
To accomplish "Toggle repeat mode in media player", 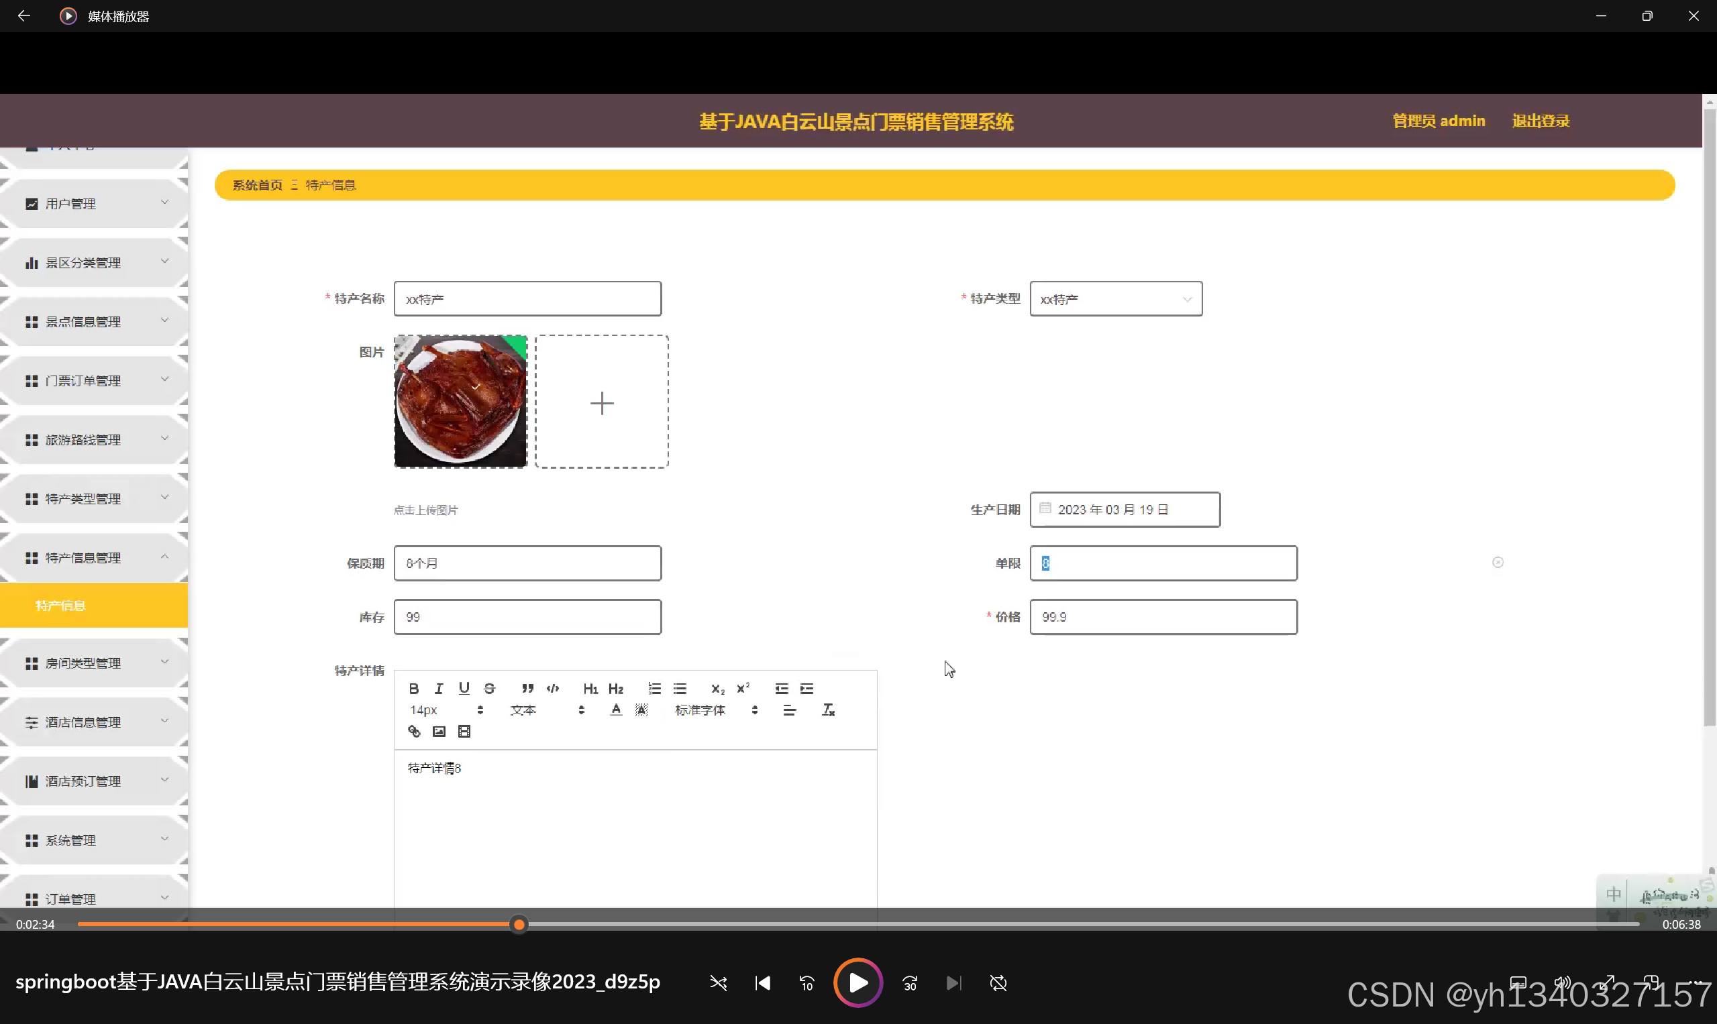I will point(998,982).
